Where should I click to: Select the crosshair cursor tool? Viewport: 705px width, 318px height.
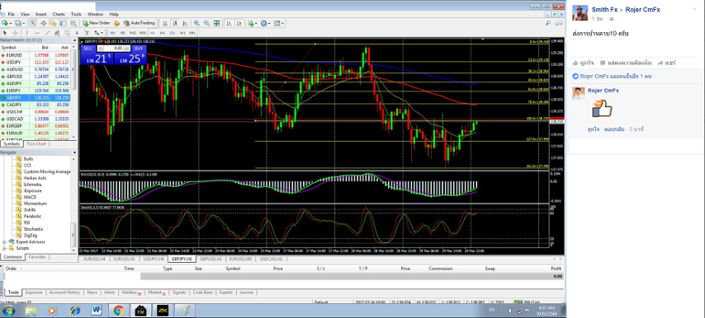[16, 33]
